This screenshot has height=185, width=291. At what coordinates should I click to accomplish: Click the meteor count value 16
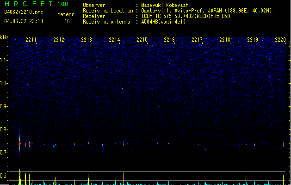click(x=67, y=21)
